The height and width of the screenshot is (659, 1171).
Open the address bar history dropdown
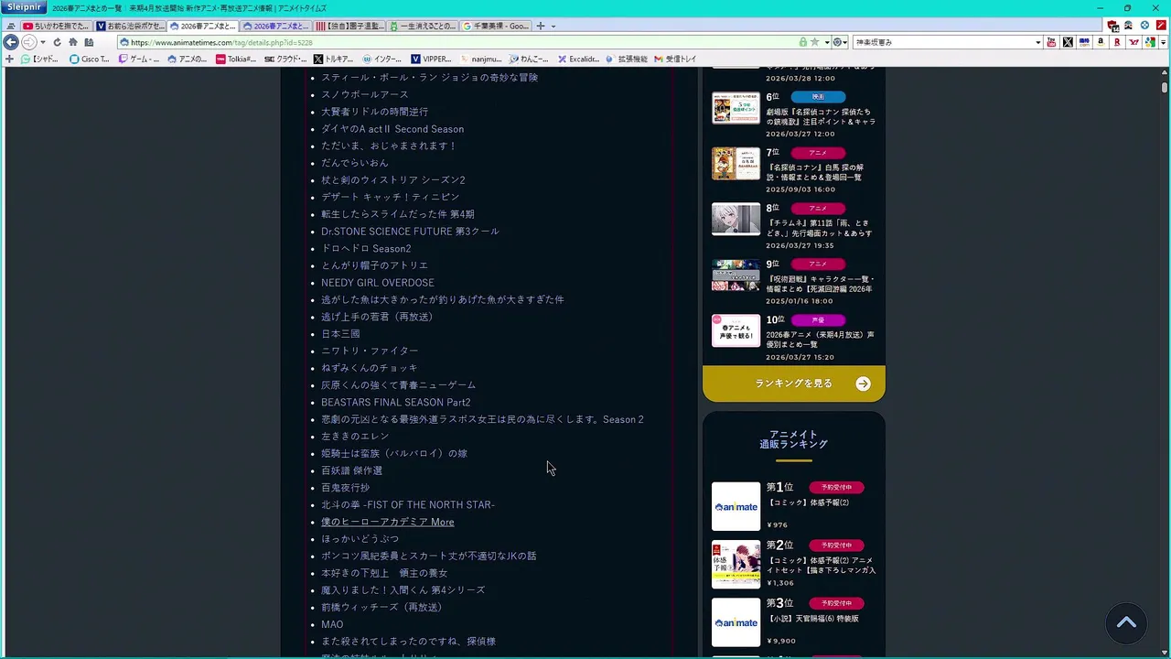point(827,42)
